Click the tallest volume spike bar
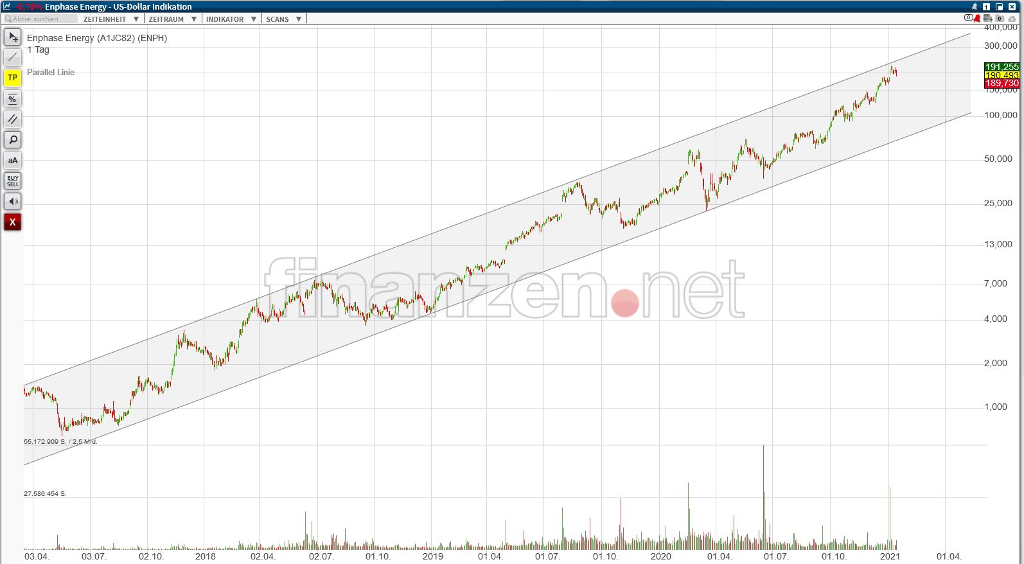Screen dimensions: 1024x564 pos(763,497)
